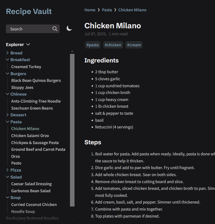Toggle dark mode moon icon
Screen dimensions: 215x224
point(69,29)
